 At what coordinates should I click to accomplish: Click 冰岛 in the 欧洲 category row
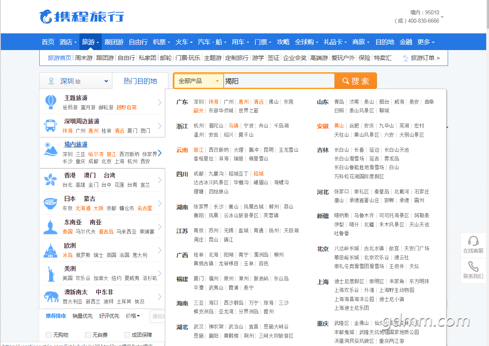pos(68,255)
